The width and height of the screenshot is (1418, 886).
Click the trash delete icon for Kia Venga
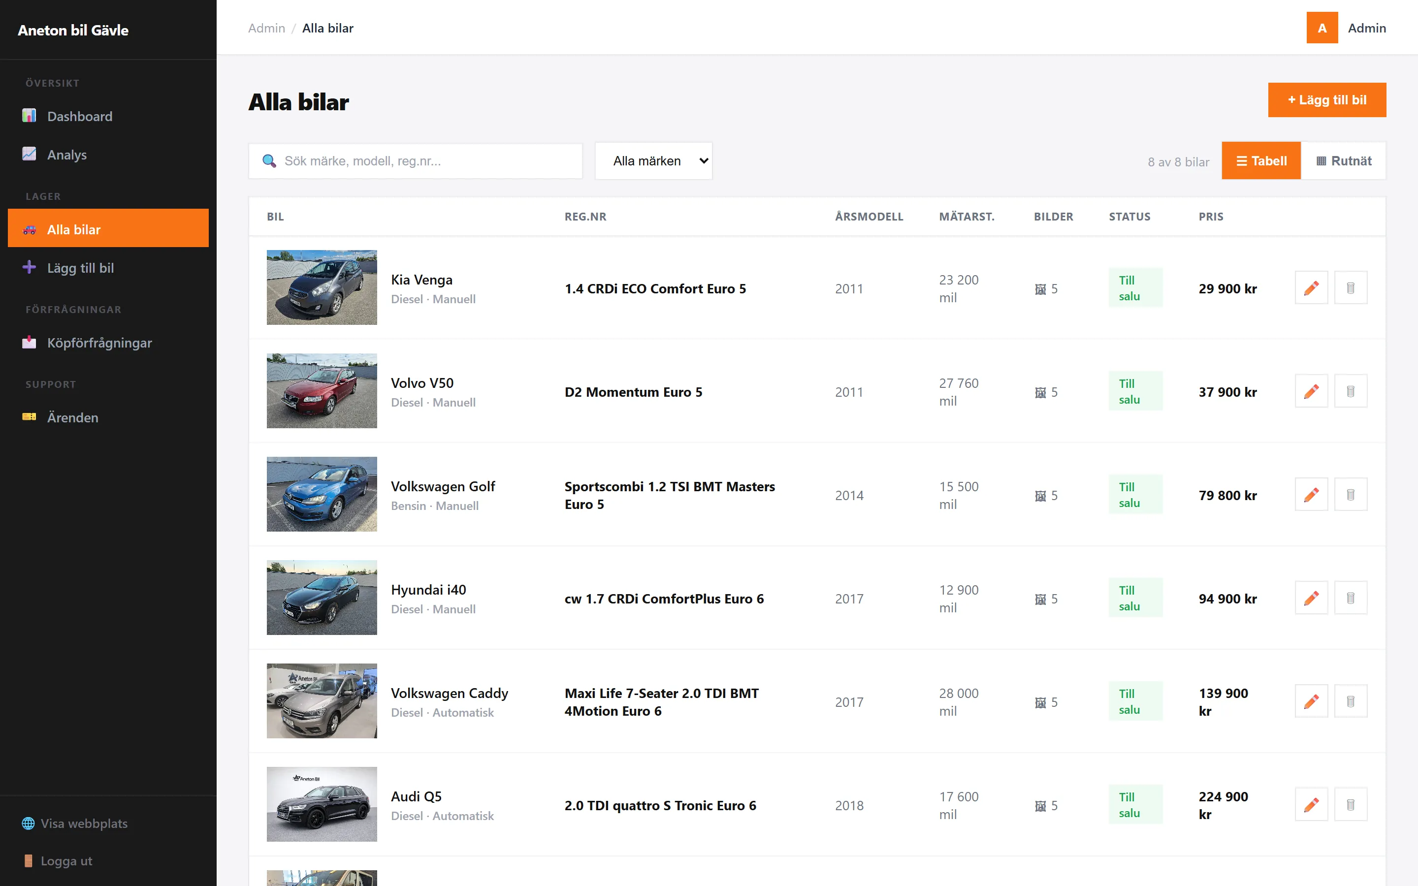click(x=1351, y=288)
